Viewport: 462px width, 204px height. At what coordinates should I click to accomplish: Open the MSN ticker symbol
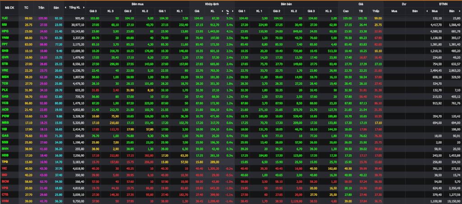(5, 76)
